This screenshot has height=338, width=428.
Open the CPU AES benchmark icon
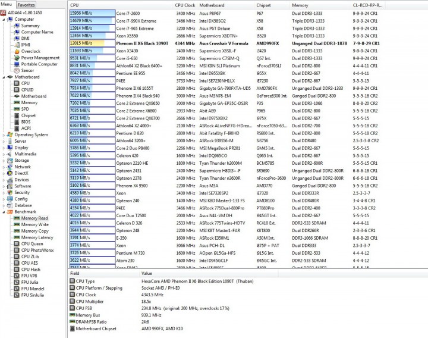click(x=17, y=263)
